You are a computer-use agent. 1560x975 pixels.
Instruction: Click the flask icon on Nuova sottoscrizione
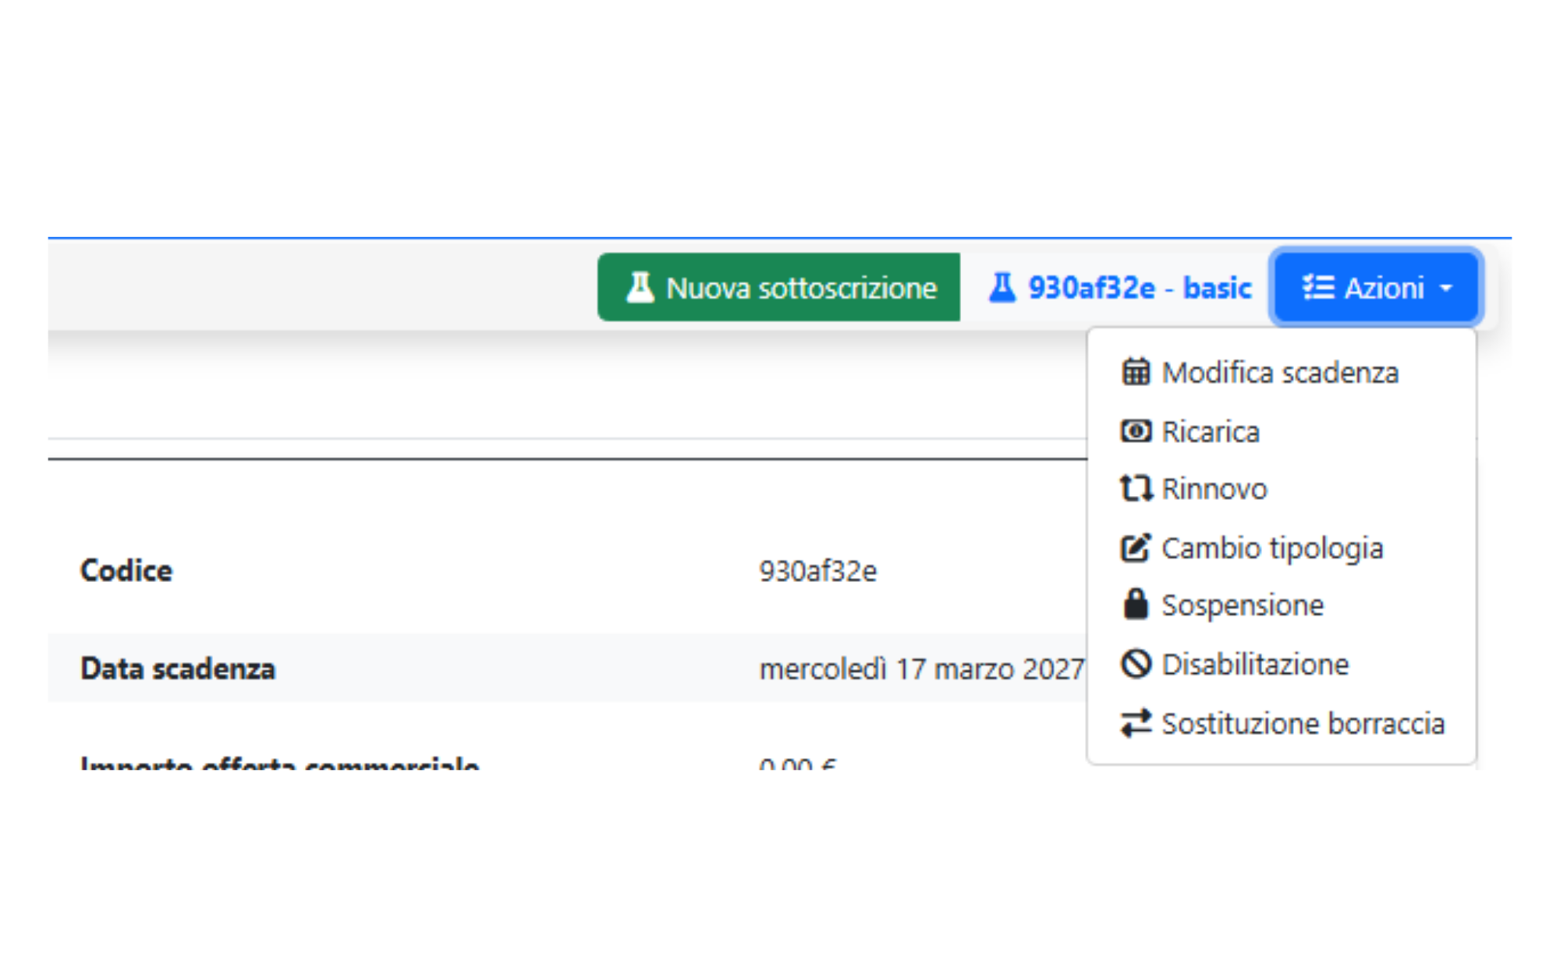(640, 287)
